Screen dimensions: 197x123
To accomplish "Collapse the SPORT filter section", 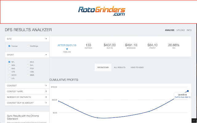I will [x=27, y=55].
